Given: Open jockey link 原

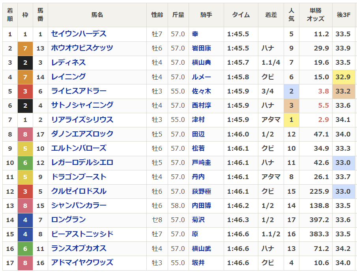Looking at the screenshot, I should point(195,234).
